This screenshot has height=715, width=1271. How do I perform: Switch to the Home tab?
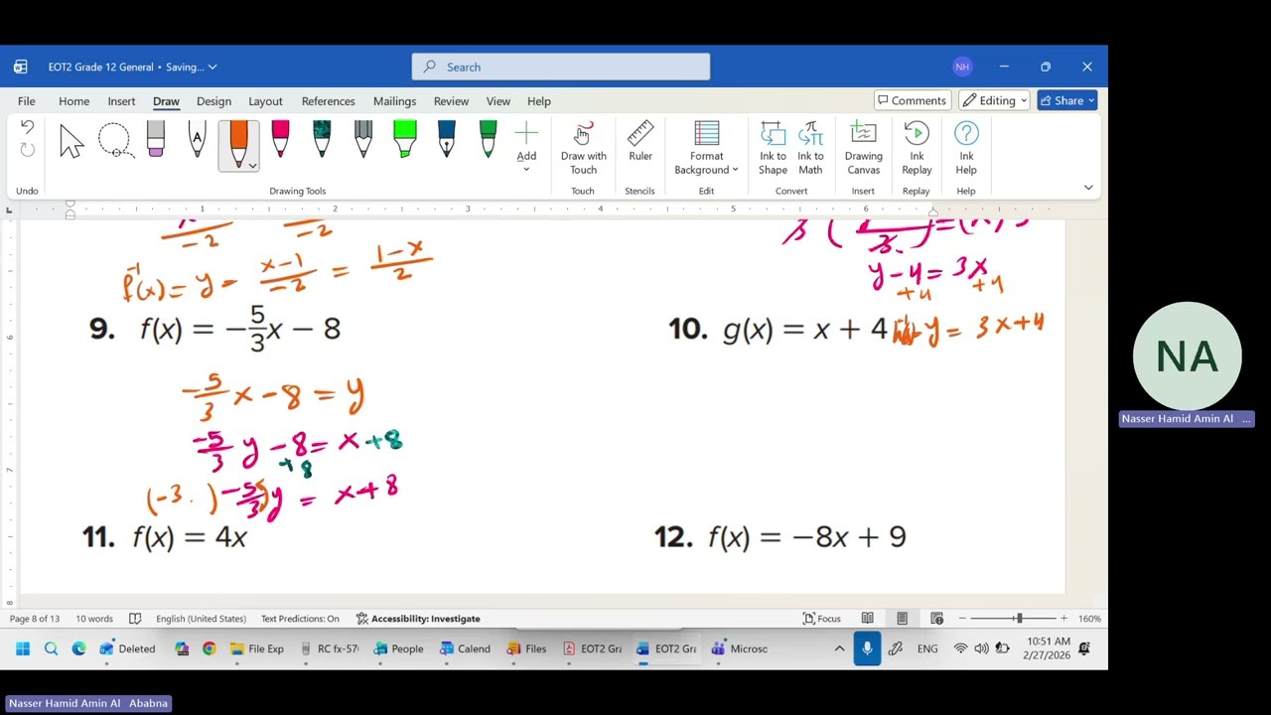(x=73, y=101)
